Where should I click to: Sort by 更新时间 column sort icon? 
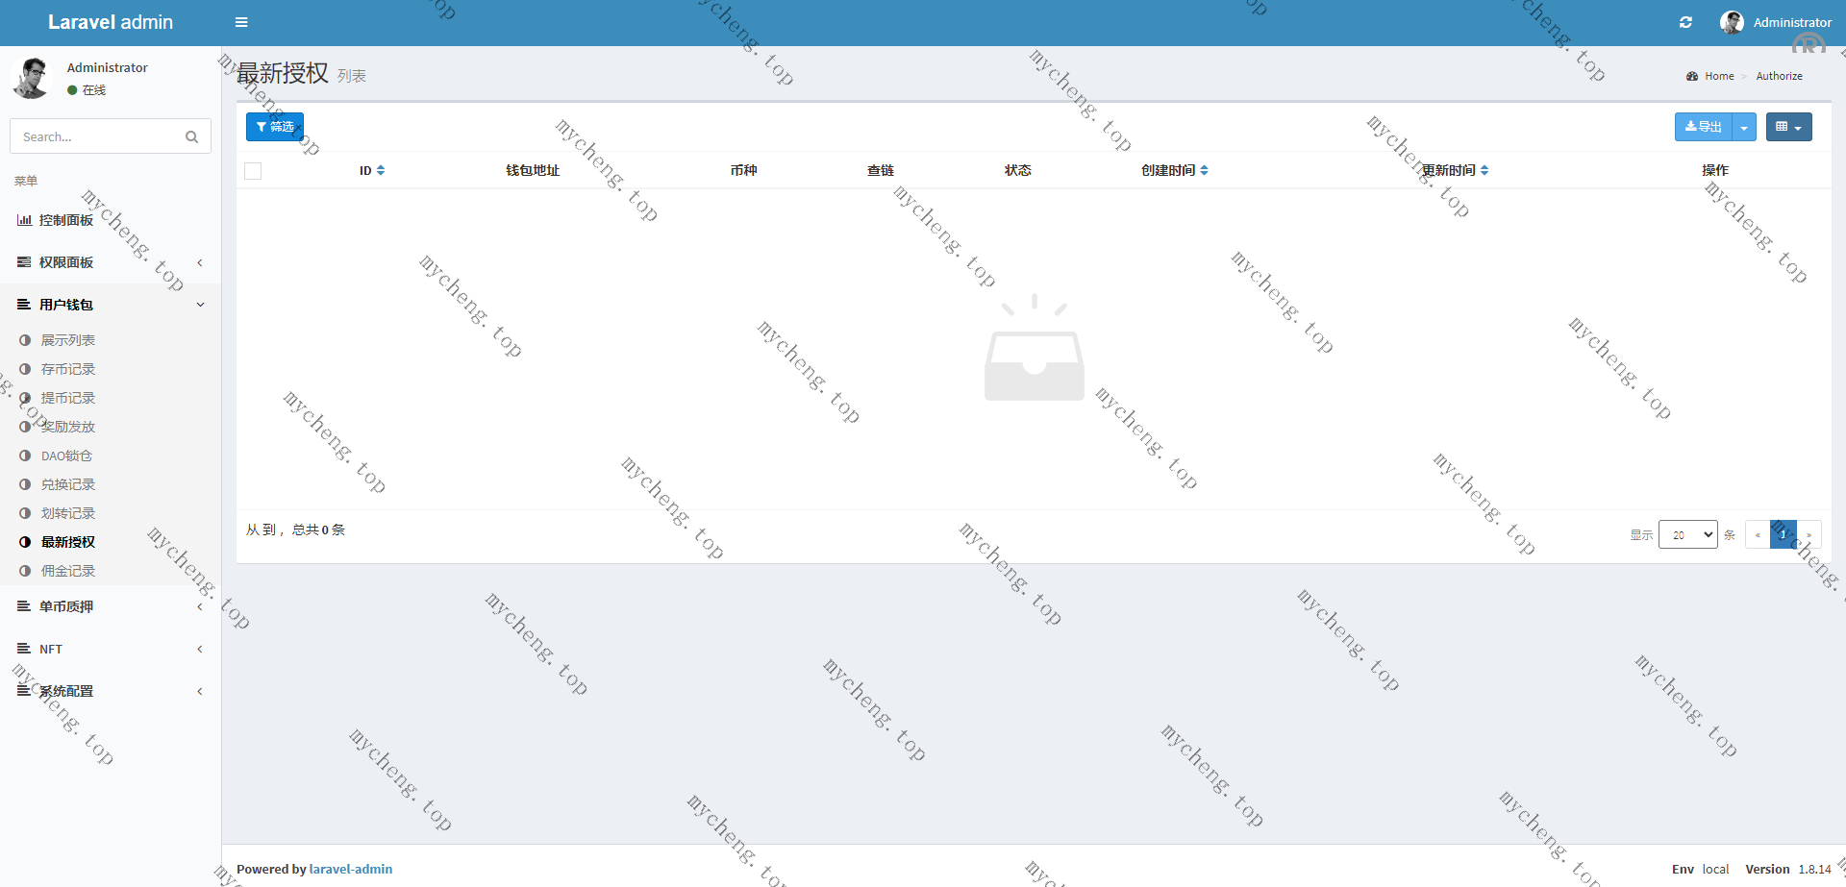tap(1484, 170)
